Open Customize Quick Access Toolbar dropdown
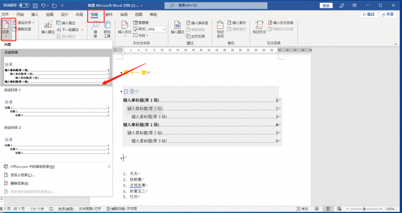Viewport: 402px width, 213px height. 63,5
